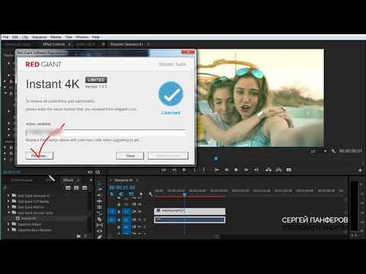Image resolution: width=366 pixels, height=274 pixels.
Task: Close the Red Giant registration window
Action: click(188, 52)
